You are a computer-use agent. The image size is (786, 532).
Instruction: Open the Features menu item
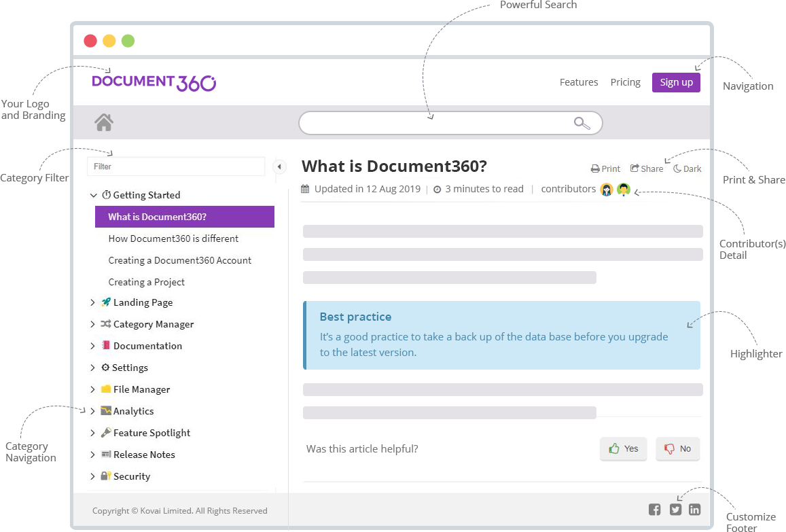[579, 82]
